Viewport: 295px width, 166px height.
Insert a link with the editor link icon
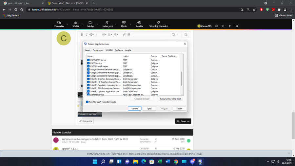point(124,35)
